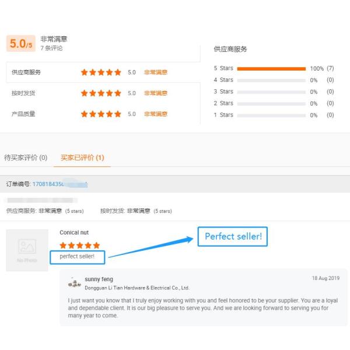Image resolution: width=350 pixels, height=350 pixels.
Task: Click the 按时发货 five-star rating
Action: 101,93
